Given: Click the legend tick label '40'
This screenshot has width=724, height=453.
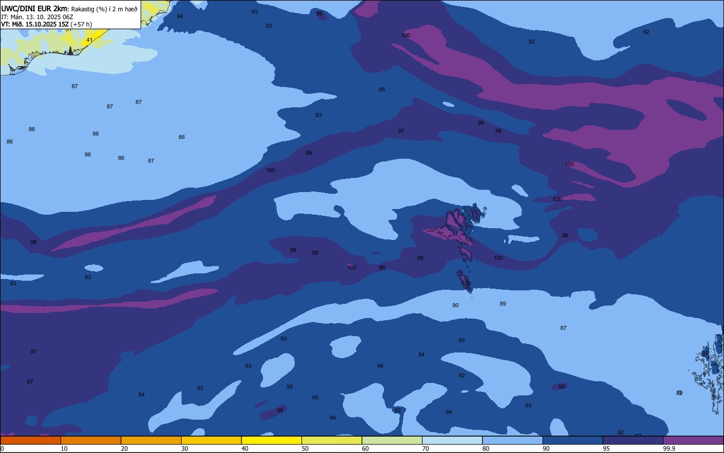Looking at the screenshot, I should (244, 448).
